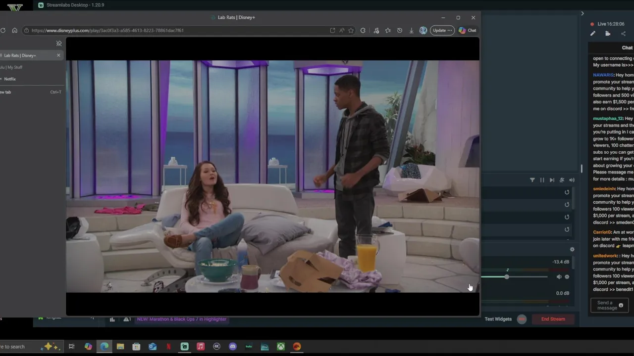This screenshot has height=356, width=634.
Task: Click the Read aloud icon
Action: tap(342, 30)
